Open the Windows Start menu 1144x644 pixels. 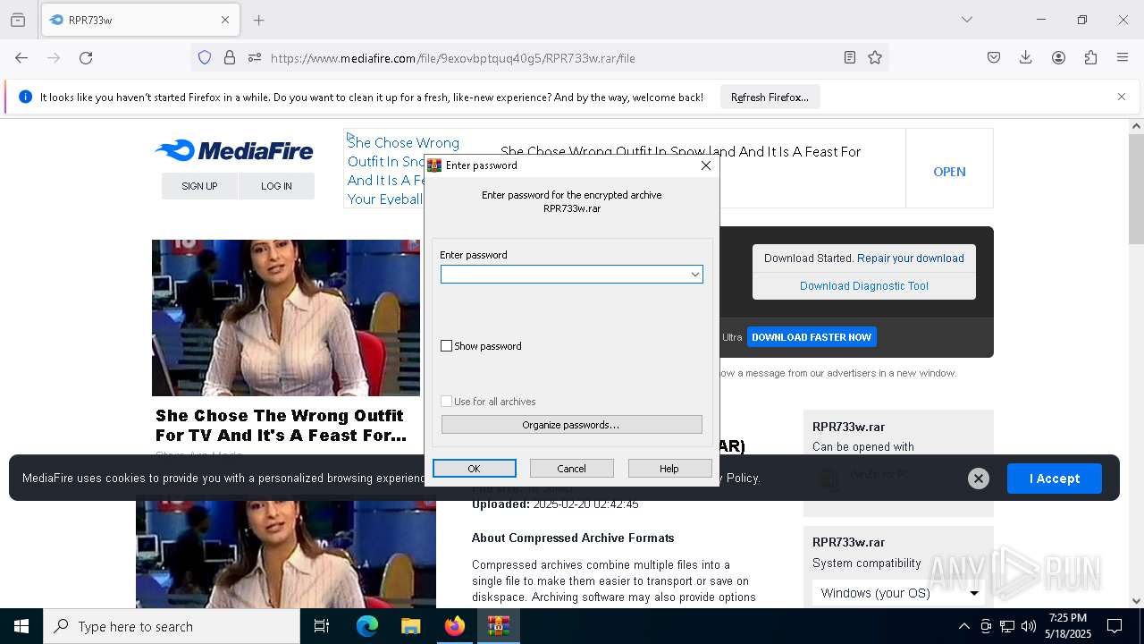tap(21, 626)
